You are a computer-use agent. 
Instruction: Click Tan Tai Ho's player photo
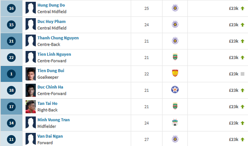[30, 107]
